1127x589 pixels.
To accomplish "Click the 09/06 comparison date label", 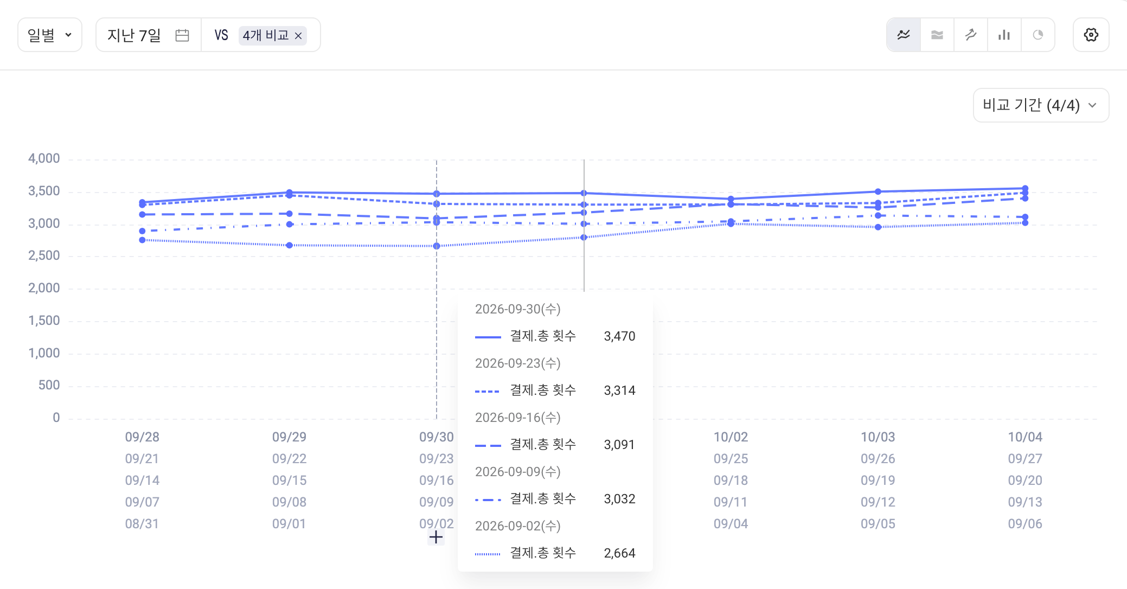I will pyautogui.click(x=1025, y=524).
